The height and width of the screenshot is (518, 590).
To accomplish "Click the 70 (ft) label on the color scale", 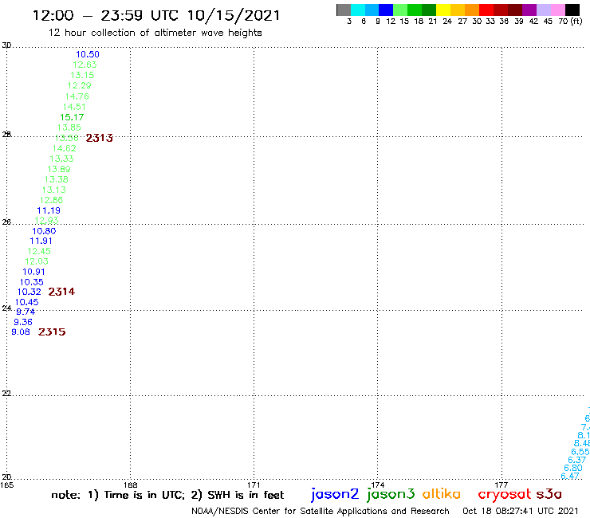I will (x=570, y=22).
